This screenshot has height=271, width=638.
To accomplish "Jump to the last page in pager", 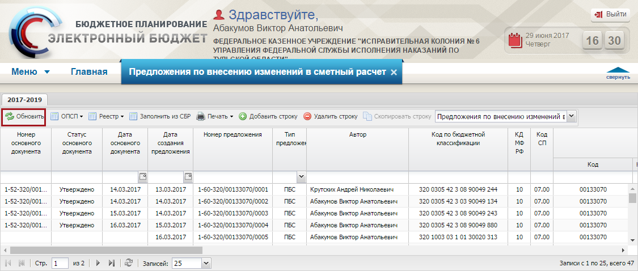I will tap(111, 263).
